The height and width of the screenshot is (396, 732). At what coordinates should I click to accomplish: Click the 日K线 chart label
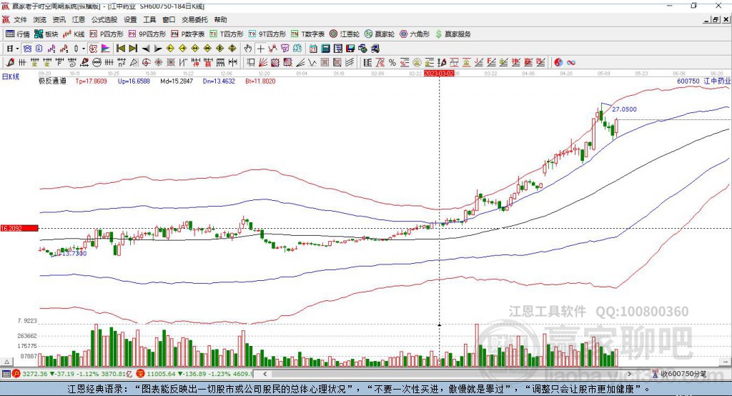[11, 76]
